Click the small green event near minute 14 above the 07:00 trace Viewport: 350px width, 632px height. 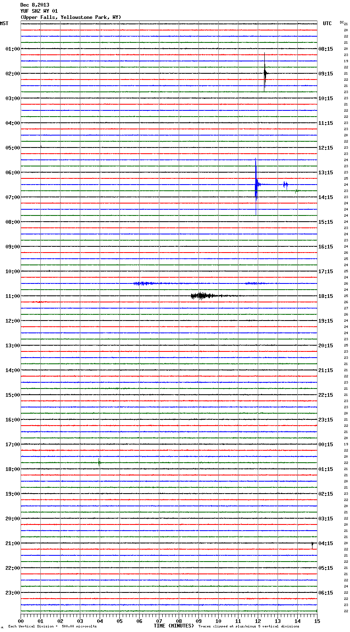pyautogui.click(x=297, y=191)
